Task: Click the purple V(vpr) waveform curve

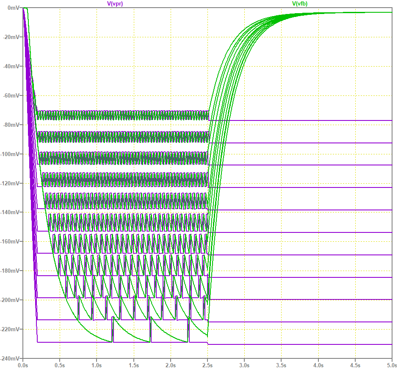Action: pyautogui.click(x=296, y=121)
